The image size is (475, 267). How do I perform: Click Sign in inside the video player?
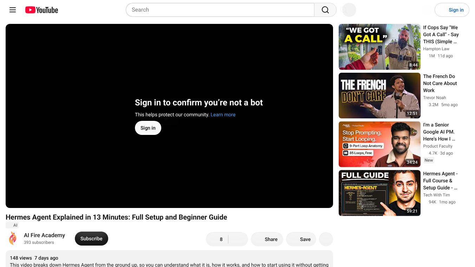pyautogui.click(x=148, y=128)
